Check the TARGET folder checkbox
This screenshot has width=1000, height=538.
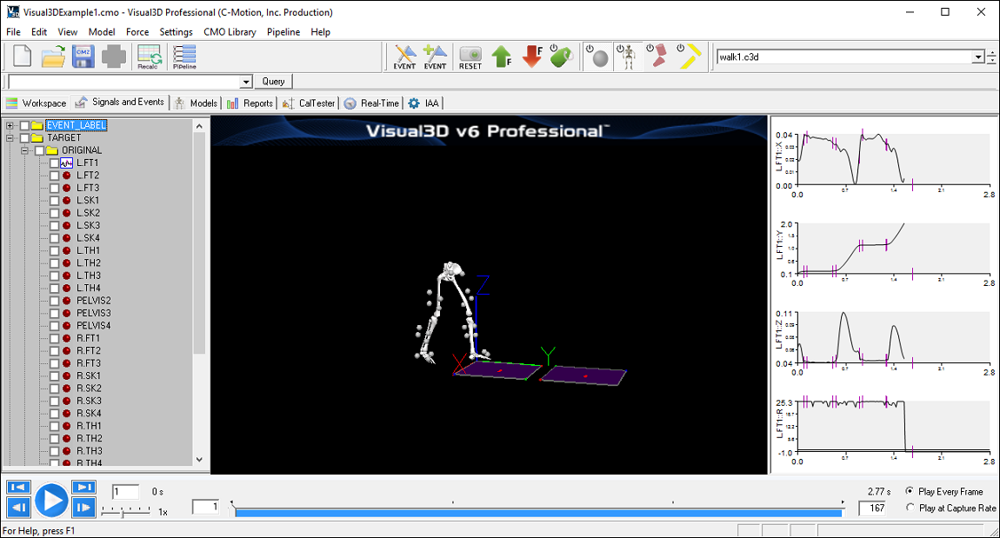24,137
